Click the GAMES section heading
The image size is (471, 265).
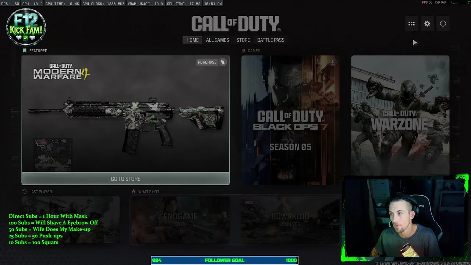coord(254,51)
